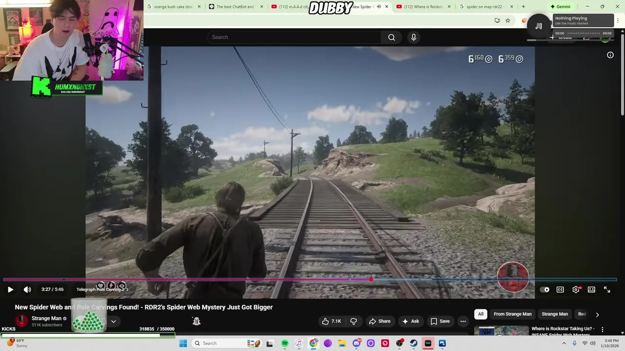
Task: Like the video (7.1K)
Action: pos(331,321)
